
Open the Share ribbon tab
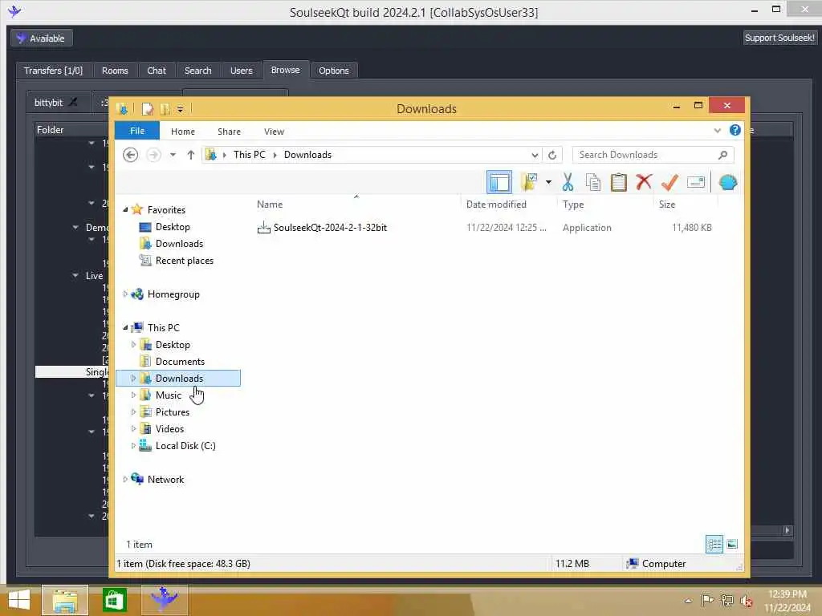[229, 132]
